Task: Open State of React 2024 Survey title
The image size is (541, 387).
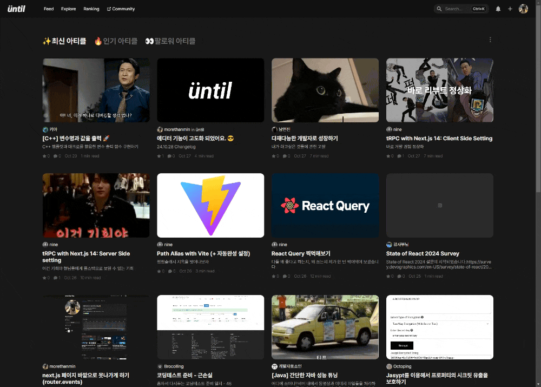Action: (x=423, y=253)
